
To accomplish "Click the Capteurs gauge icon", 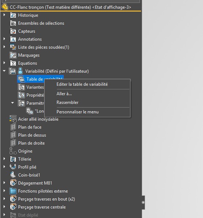I will tap(13, 31).
